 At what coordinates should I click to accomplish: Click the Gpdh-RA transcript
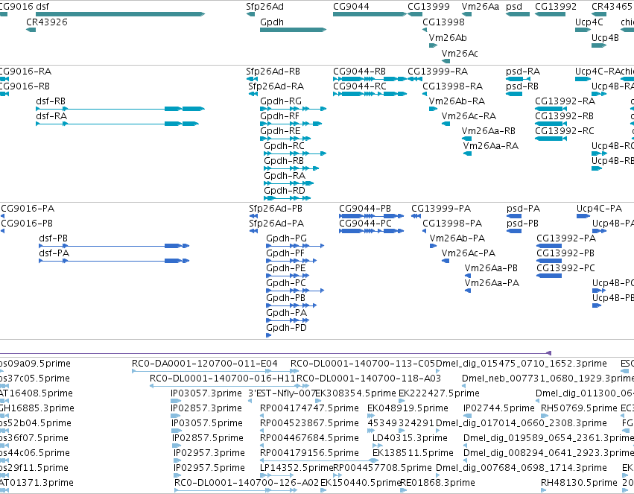click(289, 183)
